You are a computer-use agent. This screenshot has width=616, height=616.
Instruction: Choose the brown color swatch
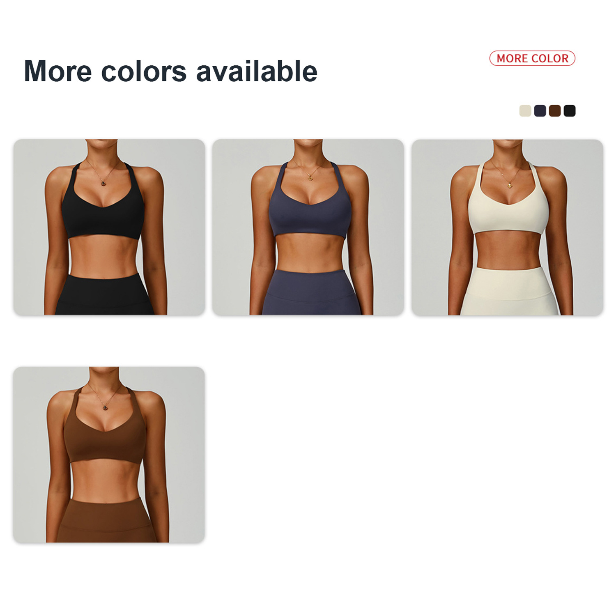555,111
